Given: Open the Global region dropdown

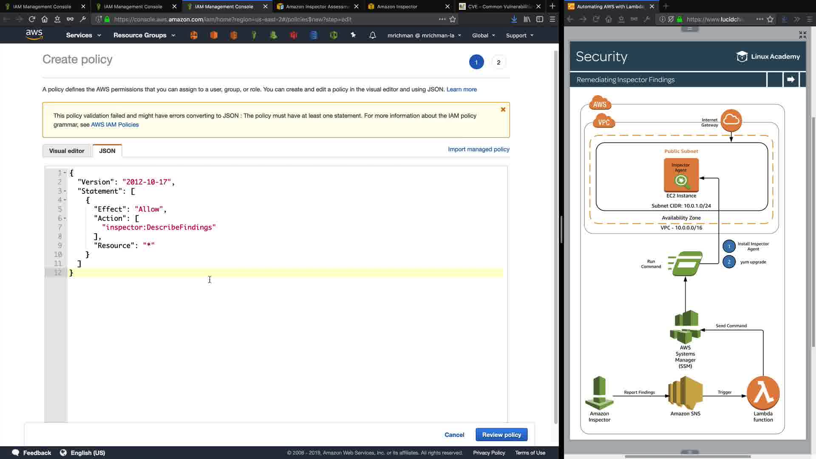Looking at the screenshot, I should [483, 35].
